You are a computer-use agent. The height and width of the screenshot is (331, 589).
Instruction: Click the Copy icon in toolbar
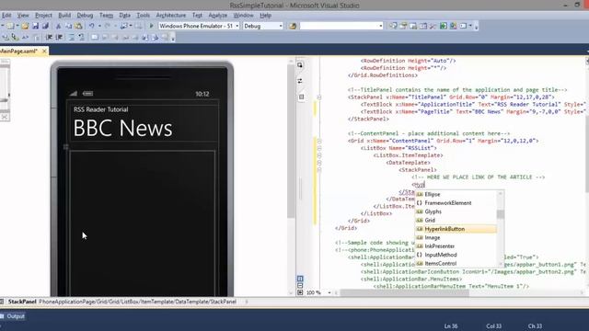69,26
